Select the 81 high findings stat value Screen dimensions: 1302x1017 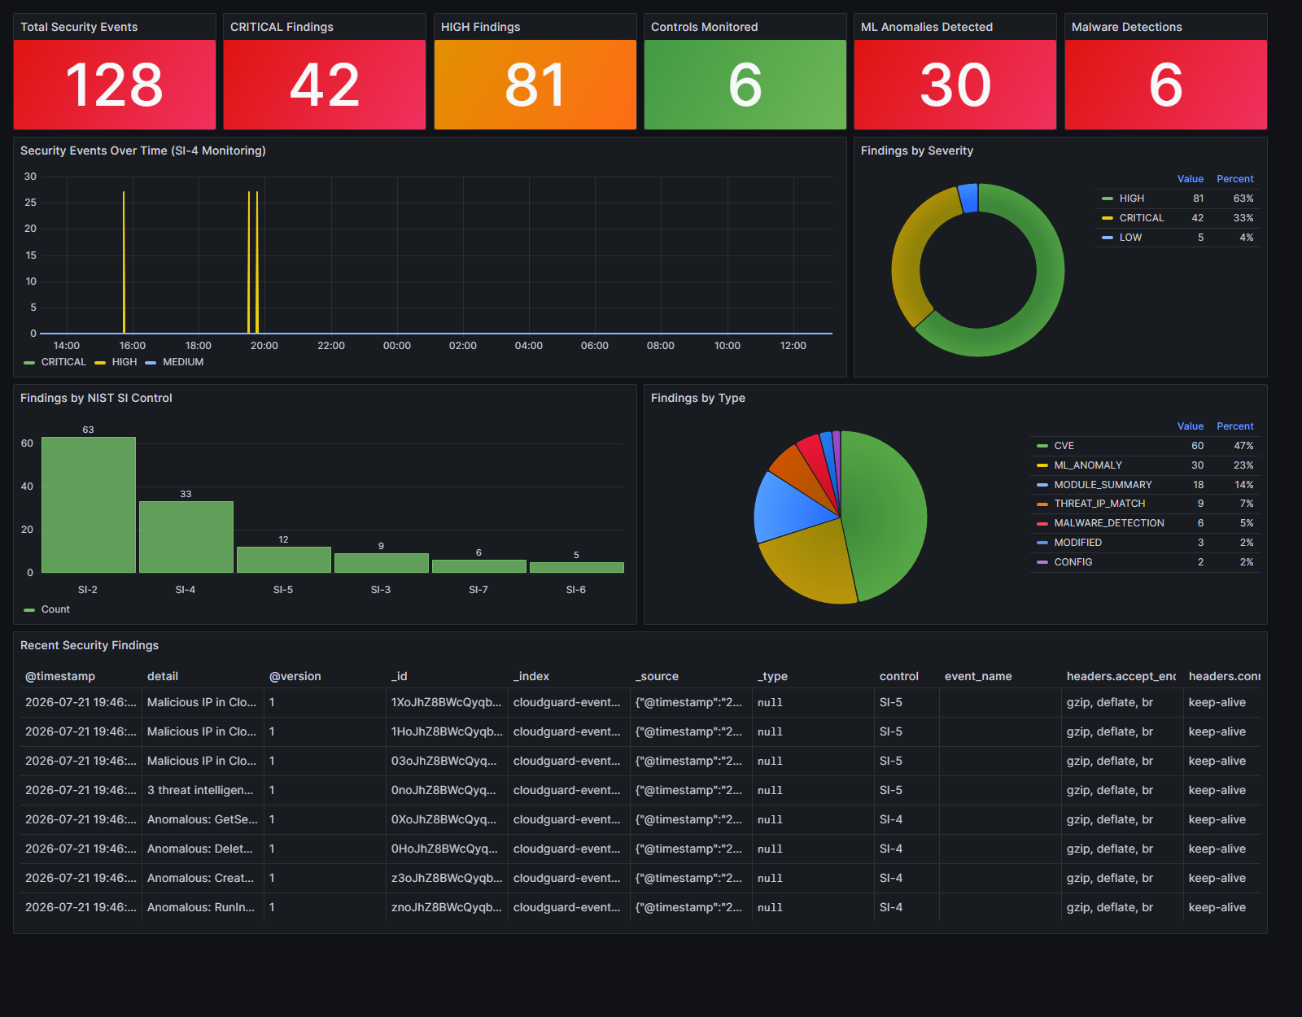coord(535,85)
